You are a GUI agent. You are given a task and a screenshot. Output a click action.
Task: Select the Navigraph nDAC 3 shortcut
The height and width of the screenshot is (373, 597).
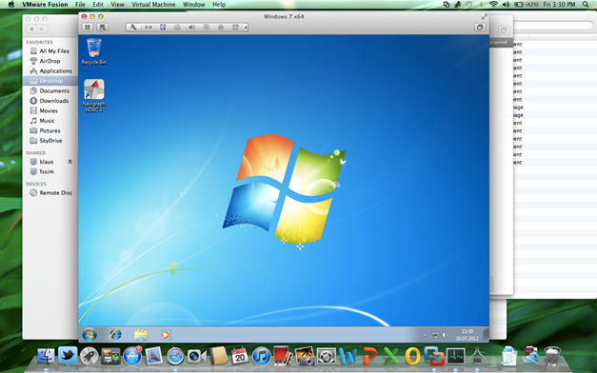tap(94, 95)
